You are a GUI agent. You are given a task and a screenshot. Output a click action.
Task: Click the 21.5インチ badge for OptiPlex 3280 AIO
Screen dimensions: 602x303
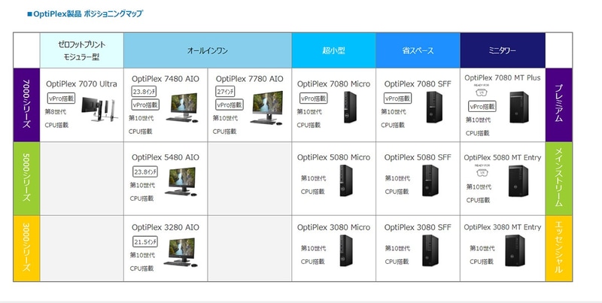[145, 242]
